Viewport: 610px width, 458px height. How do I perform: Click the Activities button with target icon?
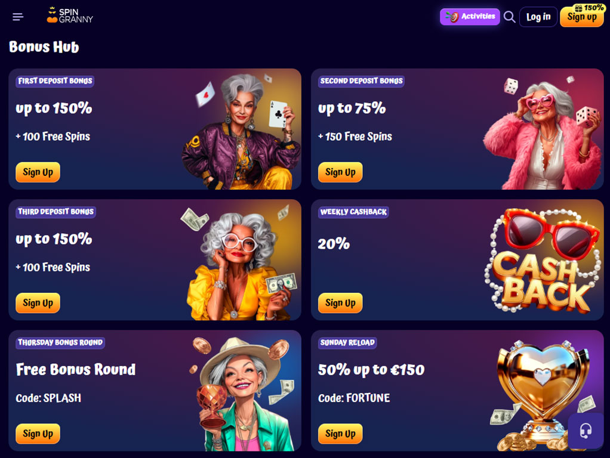470,17
